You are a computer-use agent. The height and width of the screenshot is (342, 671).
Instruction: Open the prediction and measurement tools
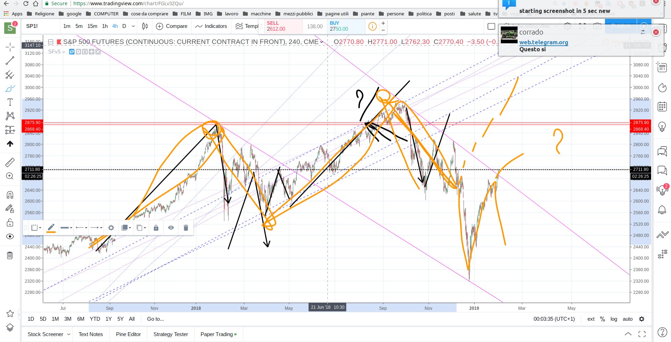10,130
